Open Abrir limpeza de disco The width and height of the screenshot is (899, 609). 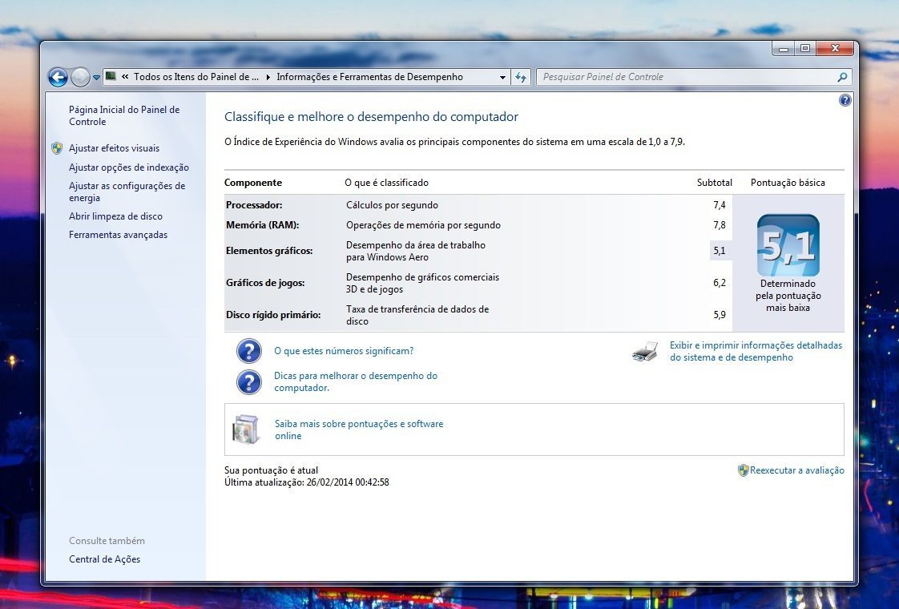(116, 216)
